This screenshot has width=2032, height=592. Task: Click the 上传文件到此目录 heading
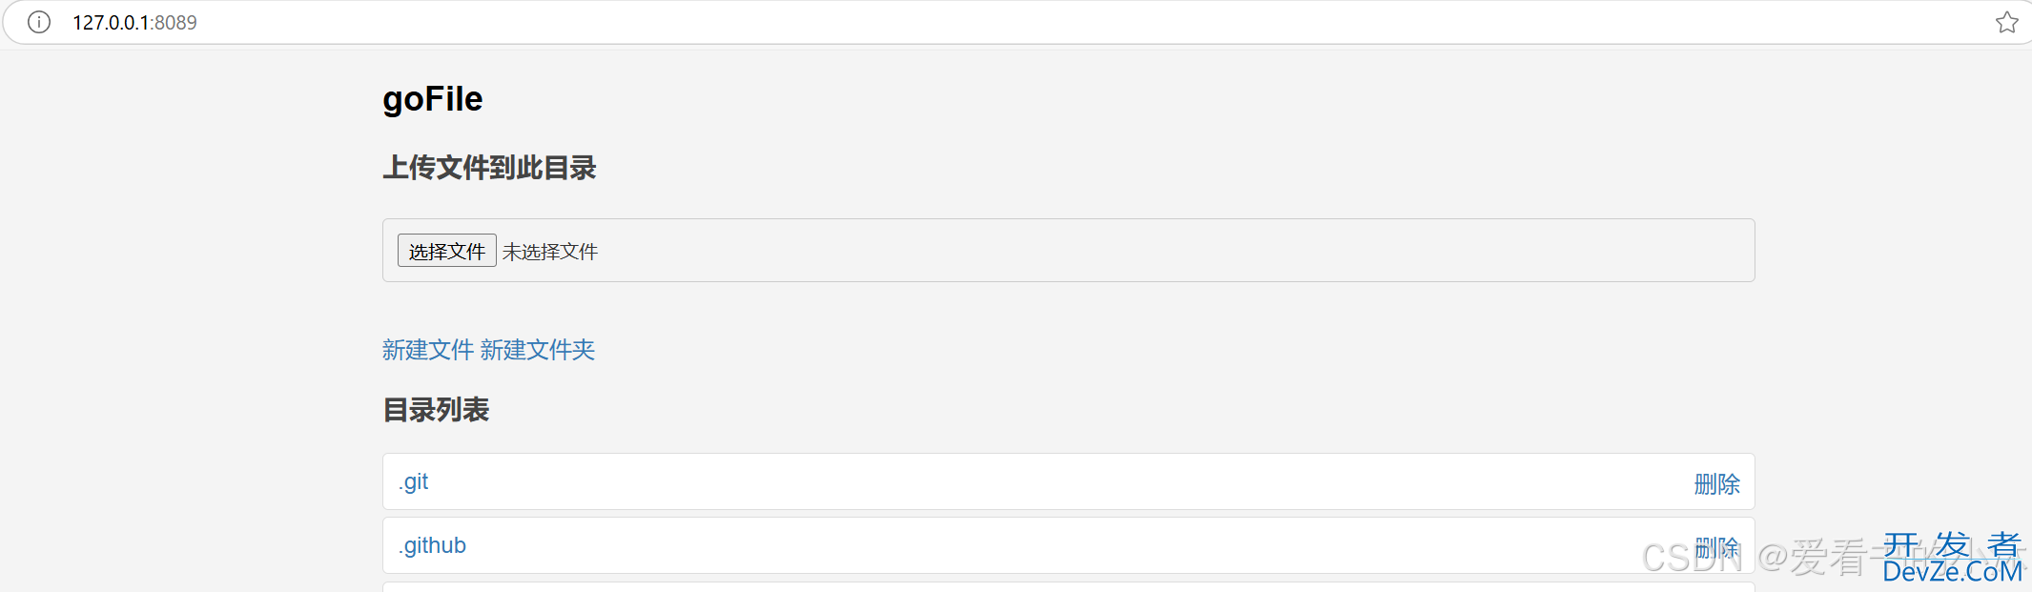click(x=489, y=168)
